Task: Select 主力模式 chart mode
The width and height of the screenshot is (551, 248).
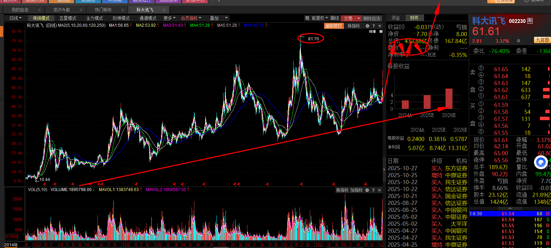Action: [x=94, y=18]
